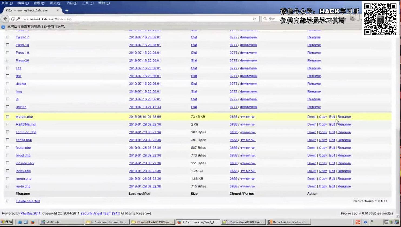The width and height of the screenshot is (401, 227).
Task: Toggle the select-all checkbox near Delete selected
Action: (x=8, y=201)
